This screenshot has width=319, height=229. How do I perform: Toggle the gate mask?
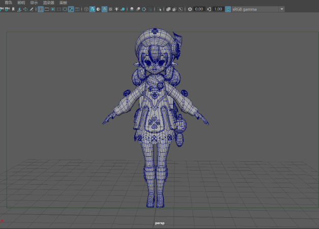[x=59, y=9]
